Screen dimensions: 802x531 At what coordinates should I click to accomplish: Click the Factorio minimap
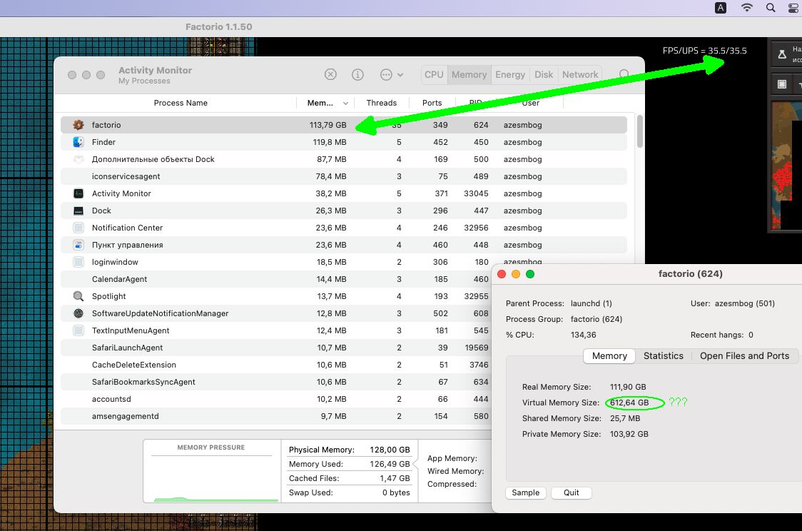786,166
